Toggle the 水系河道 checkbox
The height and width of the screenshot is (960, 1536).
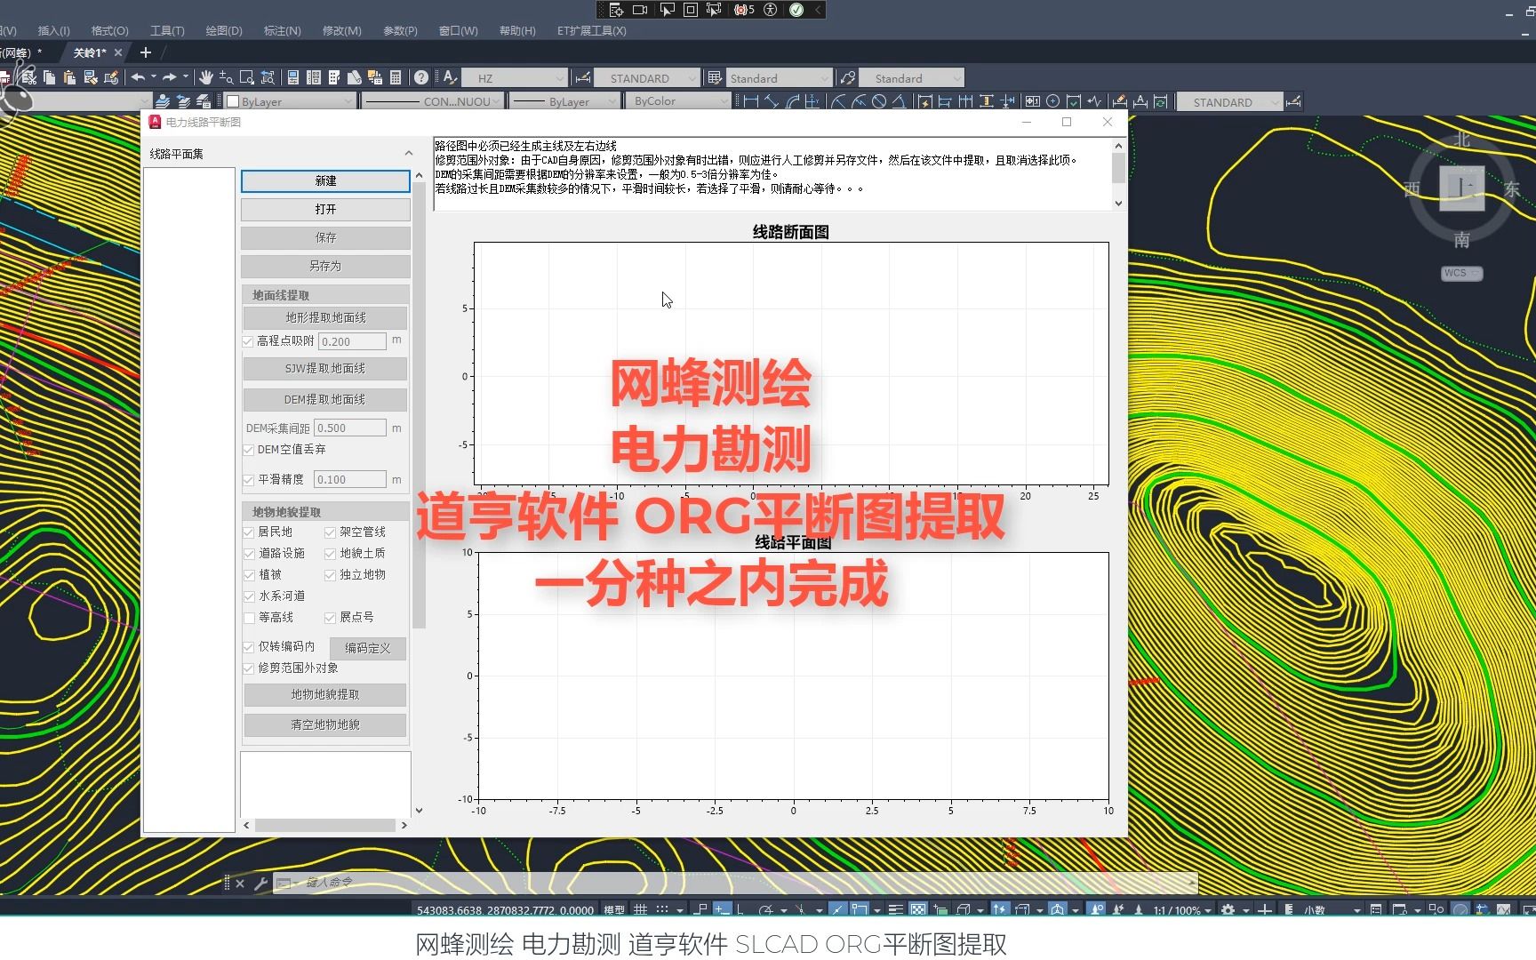tap(249, 596)
